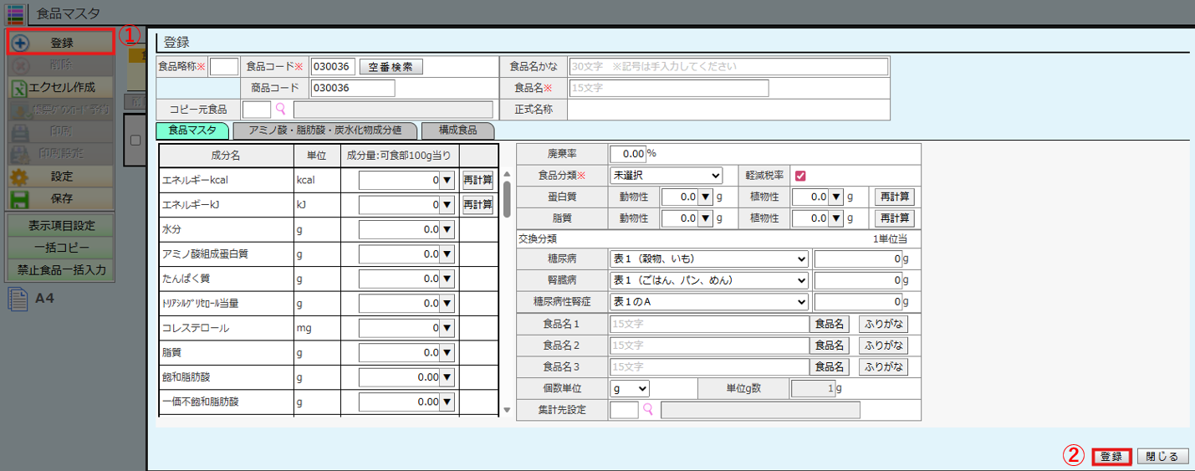This screenshot has height=471, width=1195.
Task: Click the hamburger menu icon beside 食品マスタ
Action: pyautogui.click(x=15, y=13)
